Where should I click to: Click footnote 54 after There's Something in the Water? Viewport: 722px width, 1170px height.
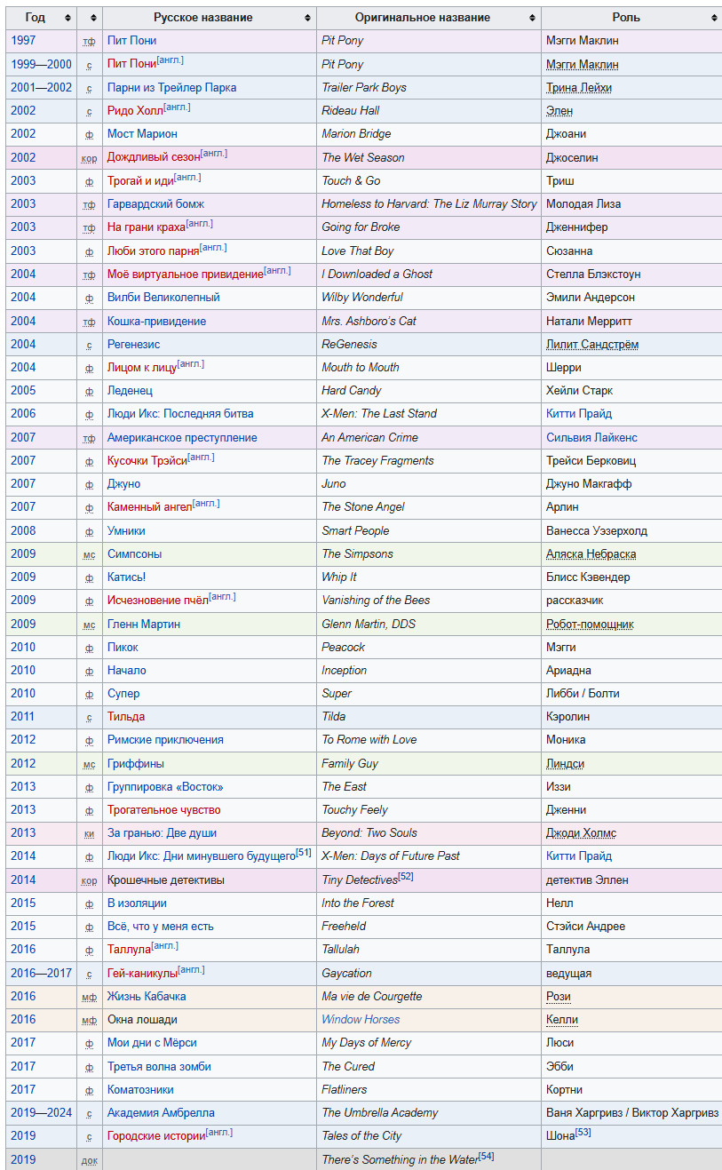pyautogui.click(x=486, y=1156)
